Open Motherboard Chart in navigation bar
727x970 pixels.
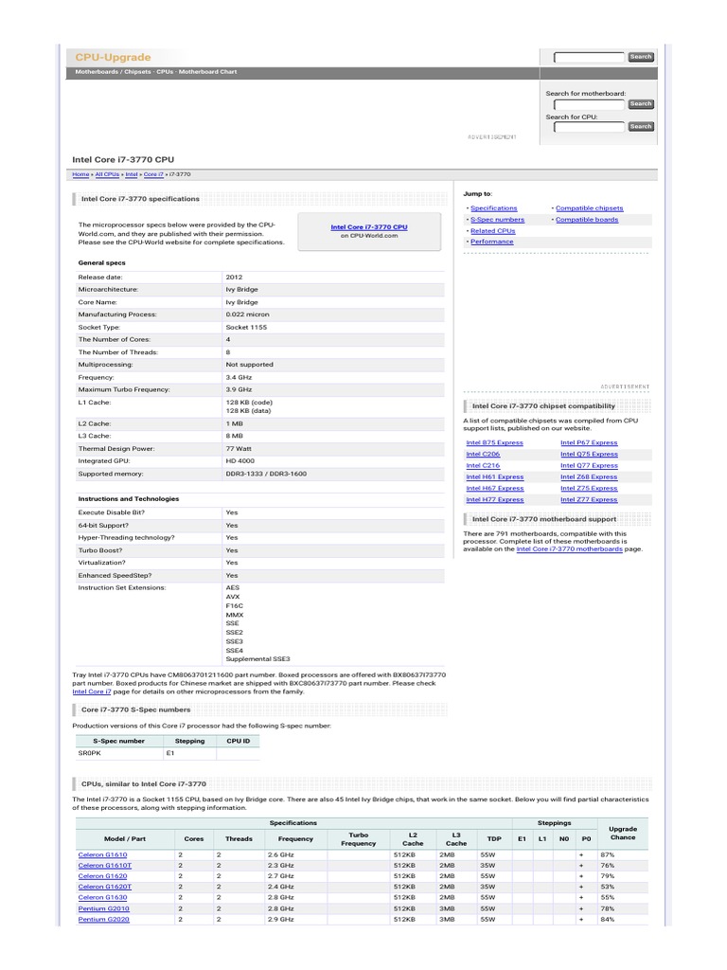207,72
